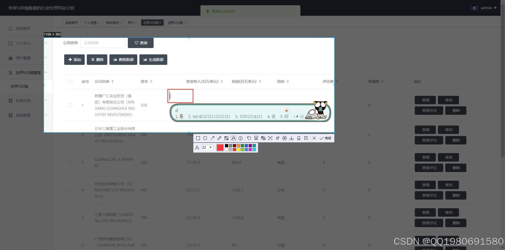Click the OCR text recognition icon
This screenshot has height=250, width=505.
click(270, 138)
